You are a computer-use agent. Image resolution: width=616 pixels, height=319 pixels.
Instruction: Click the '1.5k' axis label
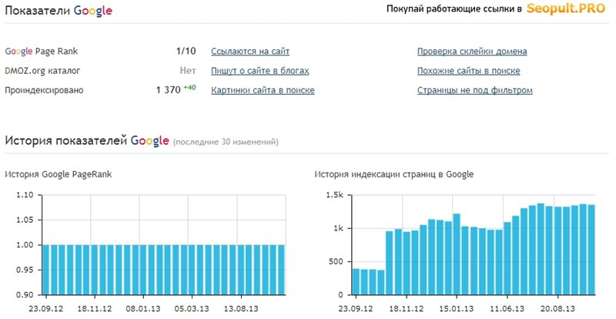tap(335, 195)
